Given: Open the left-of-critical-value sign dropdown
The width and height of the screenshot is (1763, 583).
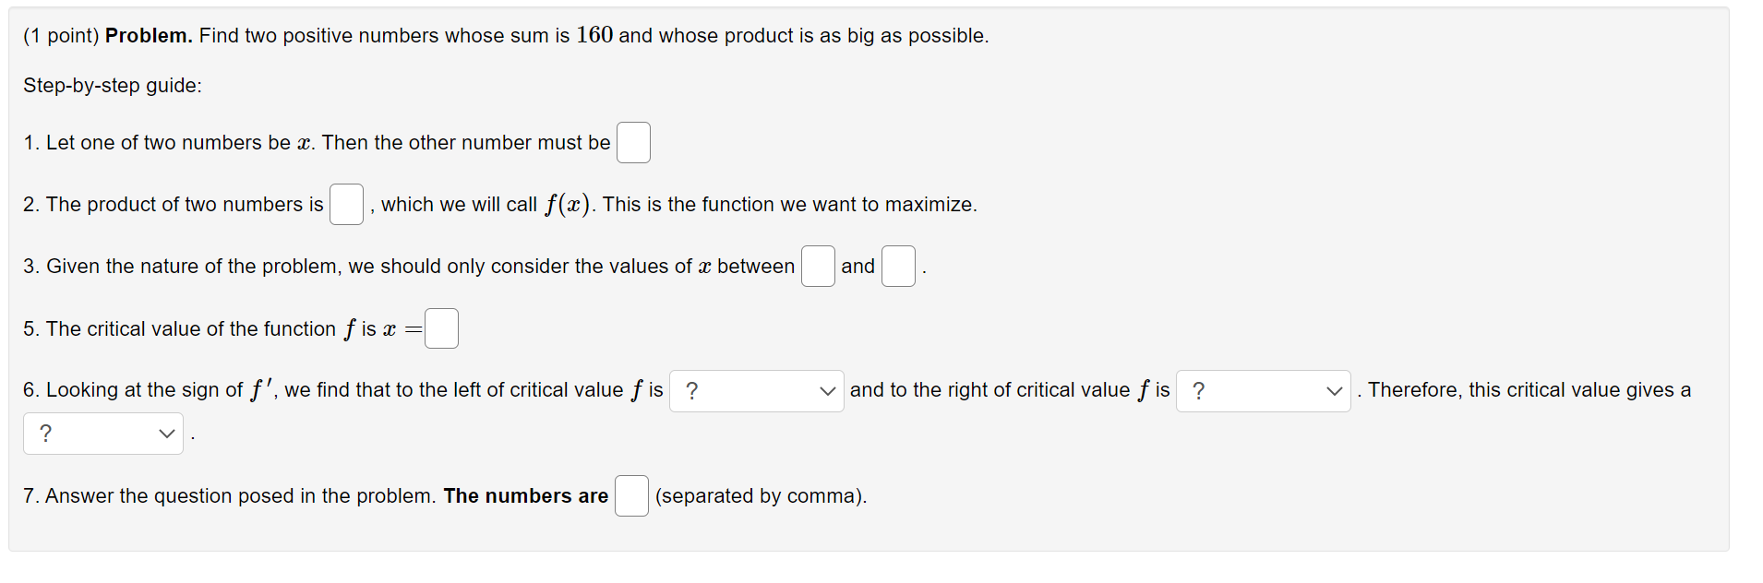Looking at the screenshot, I should [756, 390].
